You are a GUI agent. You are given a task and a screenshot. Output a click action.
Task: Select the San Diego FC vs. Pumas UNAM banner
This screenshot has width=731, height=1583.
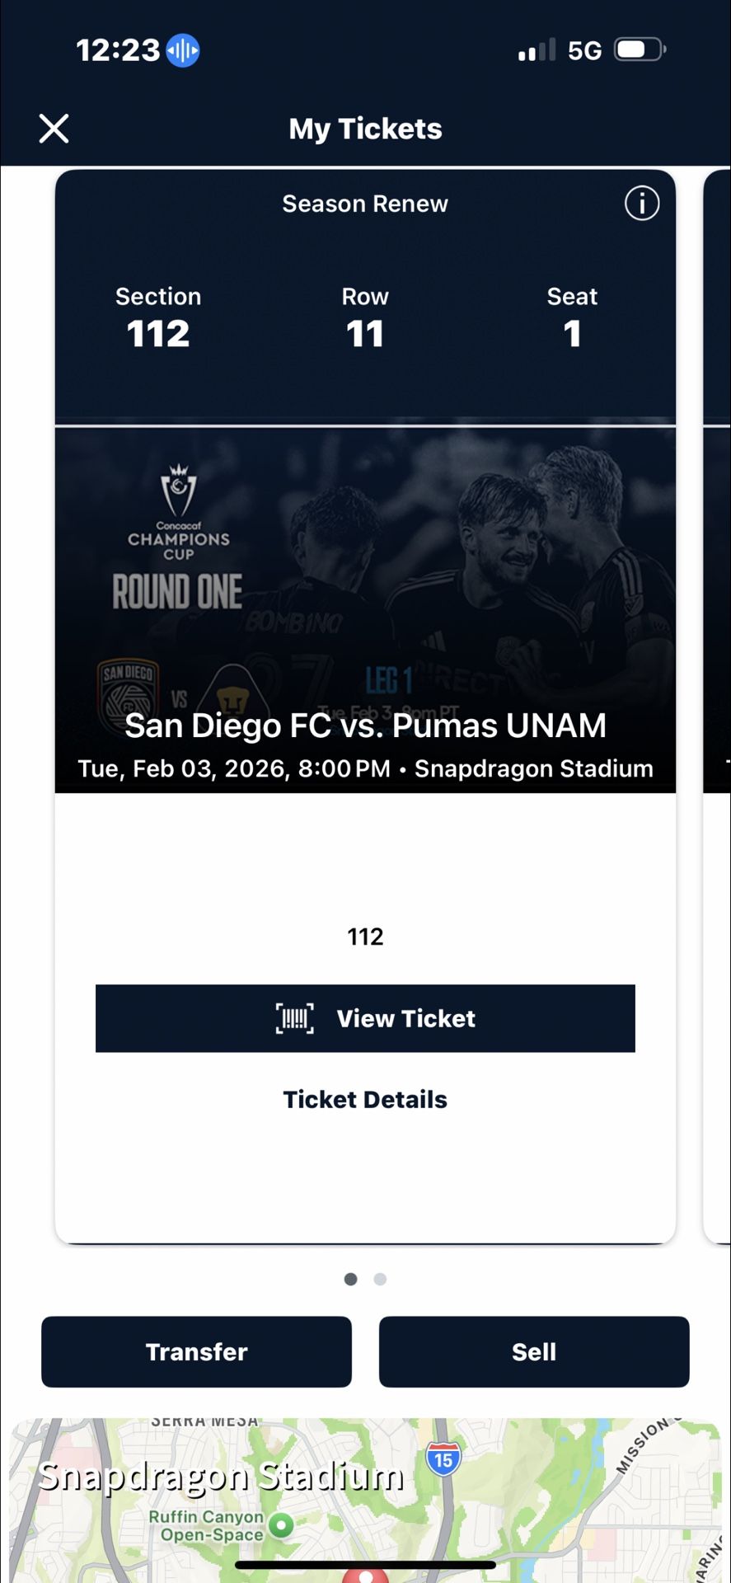[365, 726]
